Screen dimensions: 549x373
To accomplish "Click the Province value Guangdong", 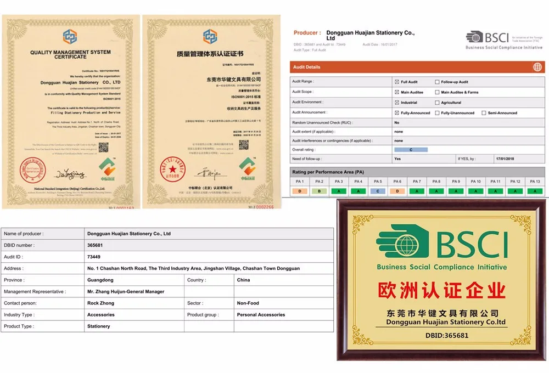I will coord(100,280).
